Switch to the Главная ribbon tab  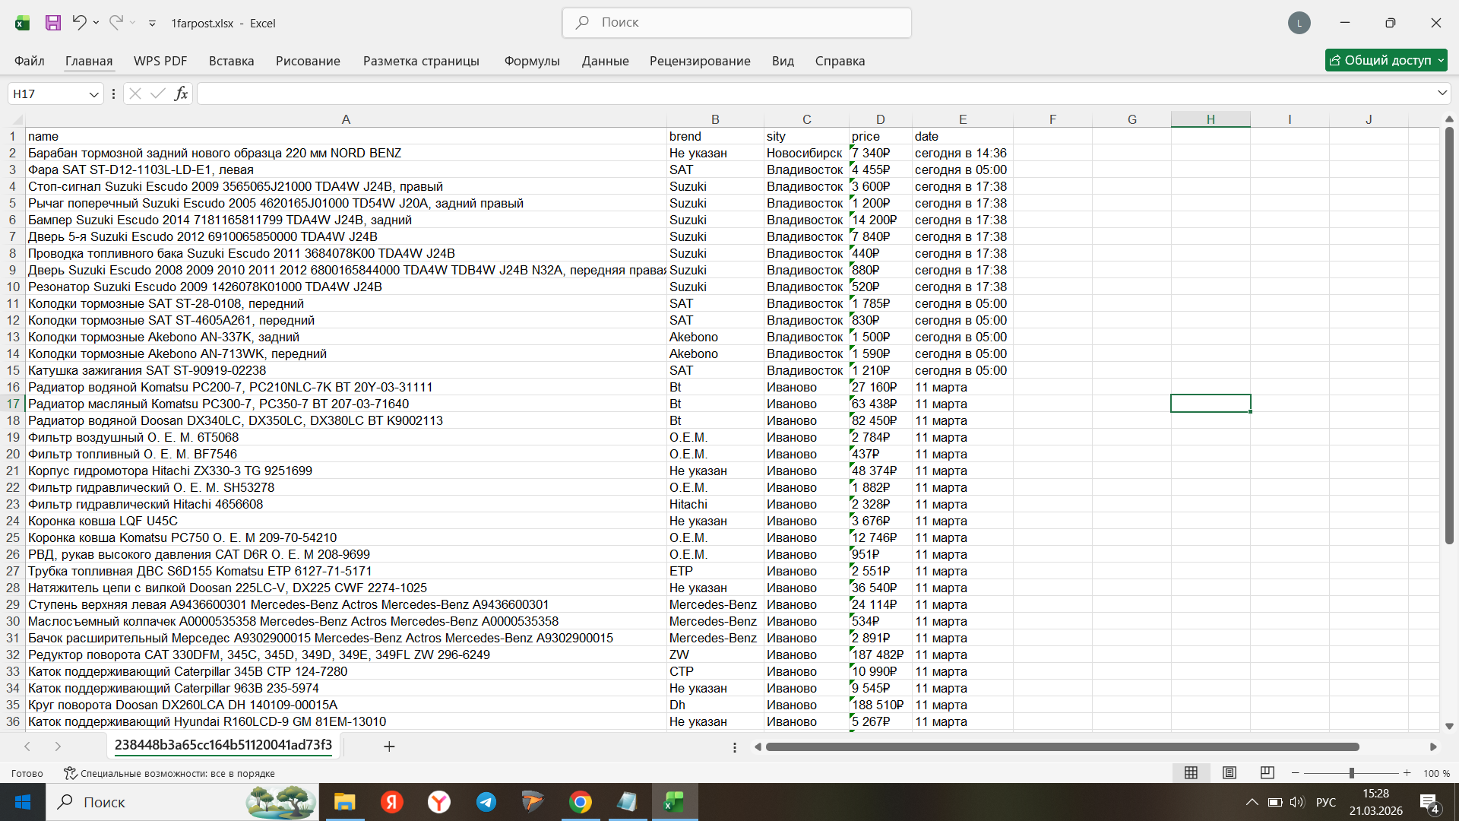pyautogui.click(x=89, y=61)
